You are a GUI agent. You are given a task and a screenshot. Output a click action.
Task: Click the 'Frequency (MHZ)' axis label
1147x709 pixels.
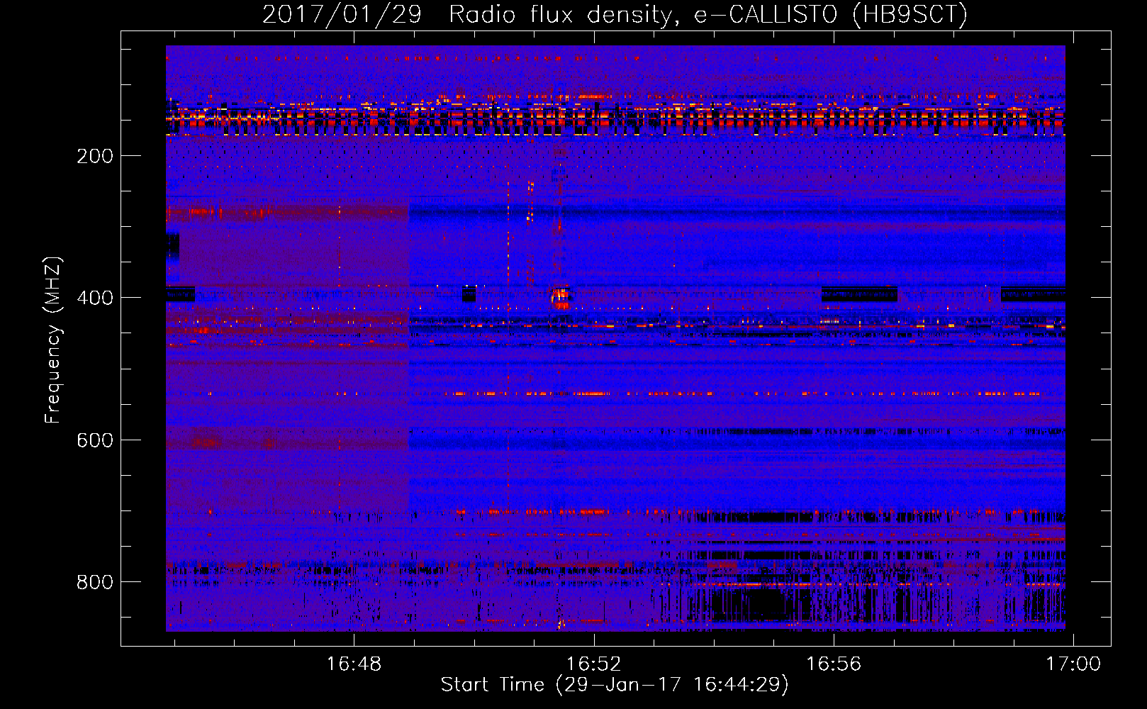click(53, 340)
